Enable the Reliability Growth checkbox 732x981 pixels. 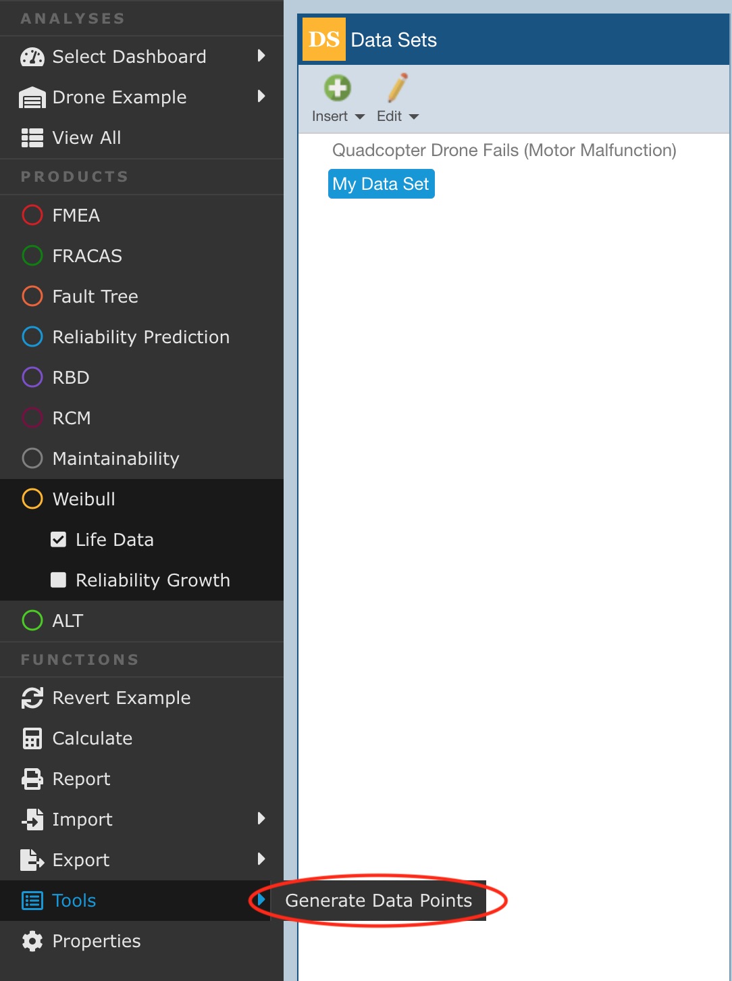point(59,580)
